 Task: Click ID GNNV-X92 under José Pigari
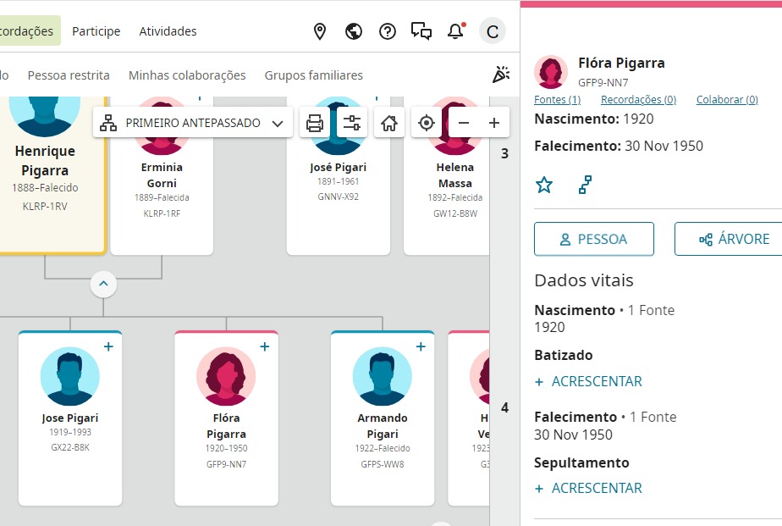point(339,197)
